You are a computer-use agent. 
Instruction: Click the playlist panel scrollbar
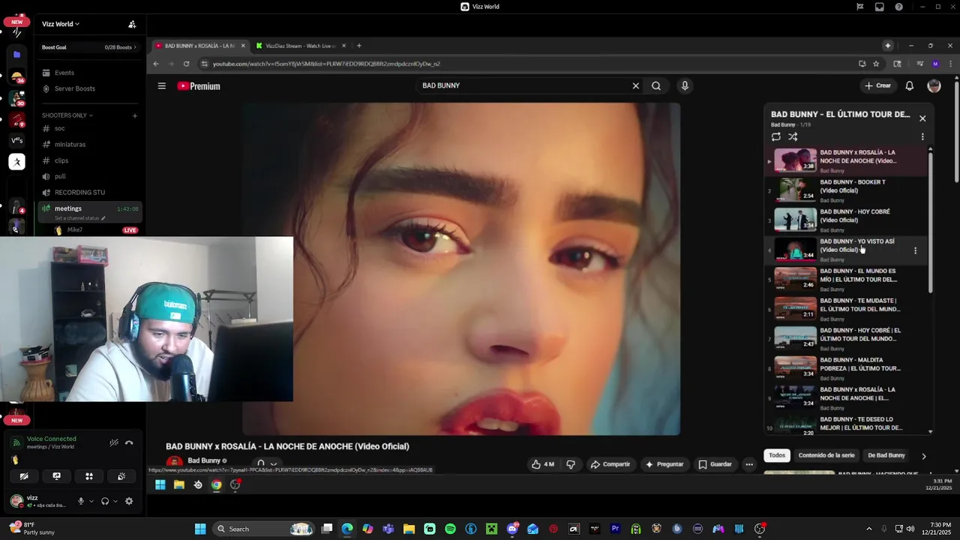[x=931, y=223]
